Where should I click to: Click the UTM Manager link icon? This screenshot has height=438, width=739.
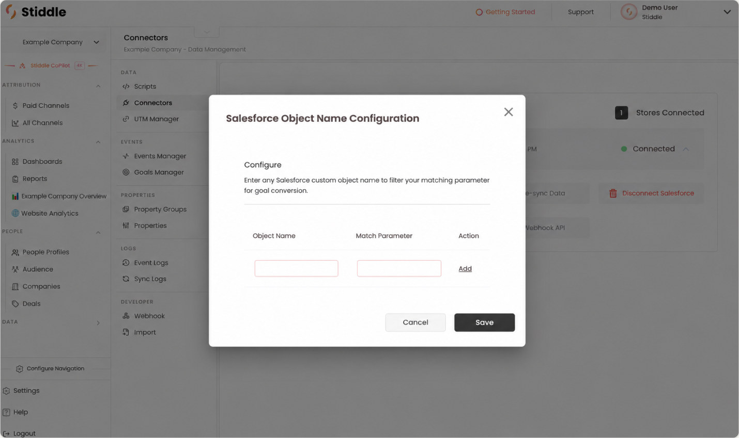pos(126,119)
